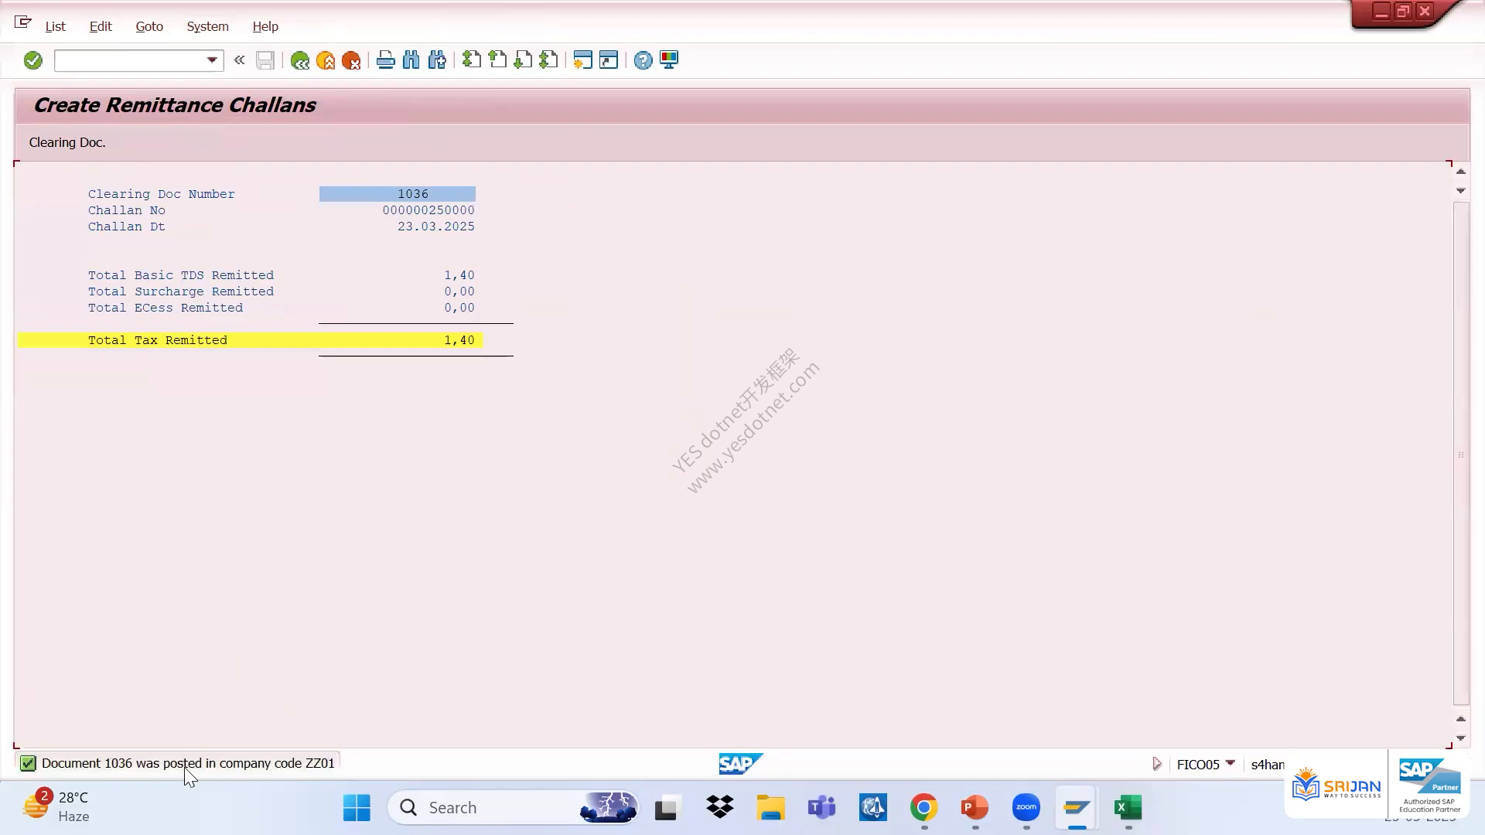1485x835 pixels.
Task: Click the orange Exit icon
Action: [x=326, y=60]
